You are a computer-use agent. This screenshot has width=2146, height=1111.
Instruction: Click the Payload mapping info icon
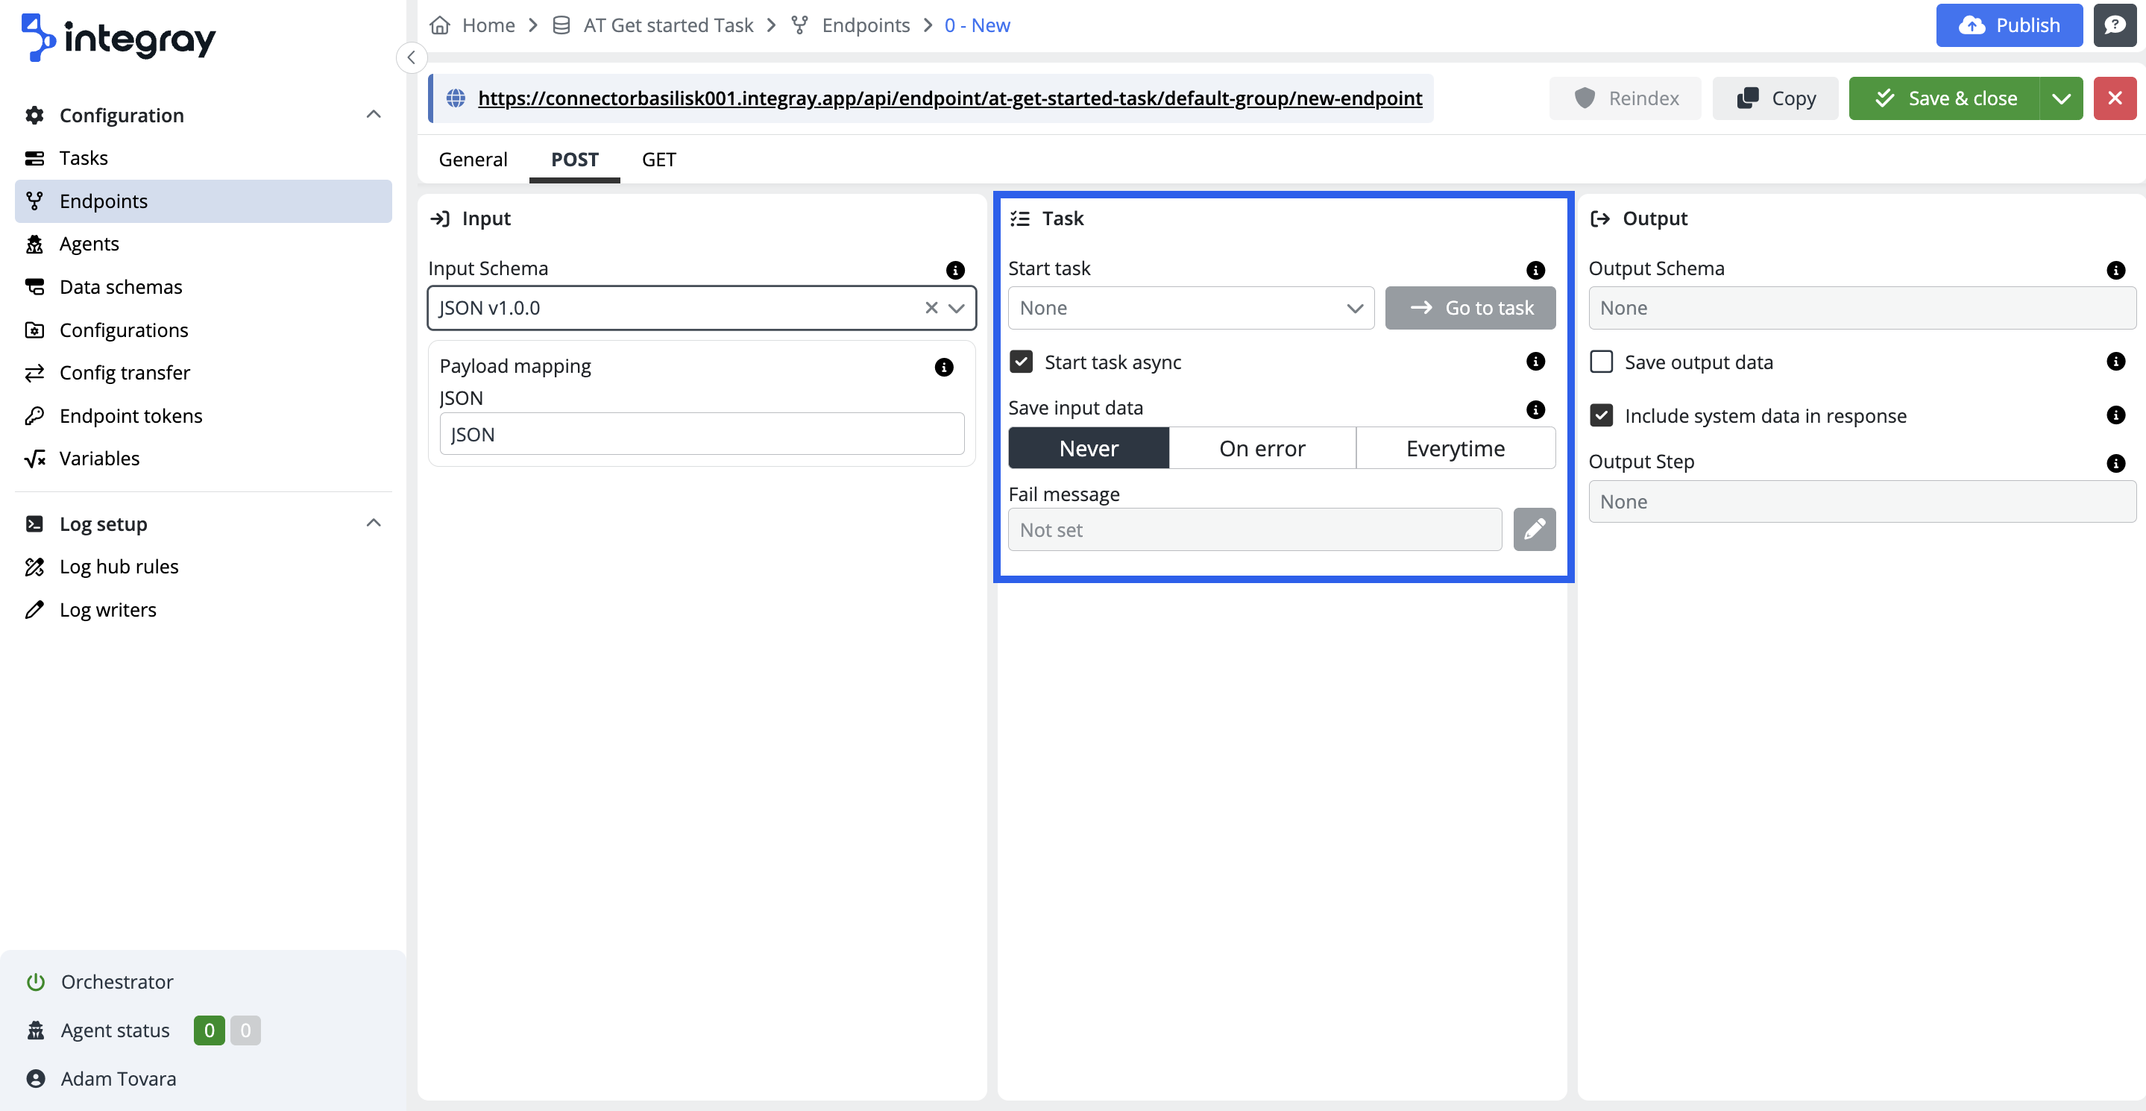[943, 368]
